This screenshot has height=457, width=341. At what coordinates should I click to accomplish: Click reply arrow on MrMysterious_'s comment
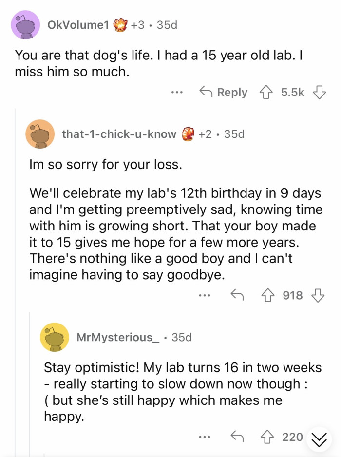pyautogui.click(x=236, y=437)
